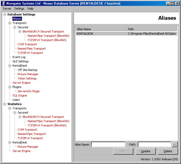The width and height of the screenshot is (181, 164).
Task: Collapse RentalDesk node under Database Settings
Action: click(x=10, y=66)
